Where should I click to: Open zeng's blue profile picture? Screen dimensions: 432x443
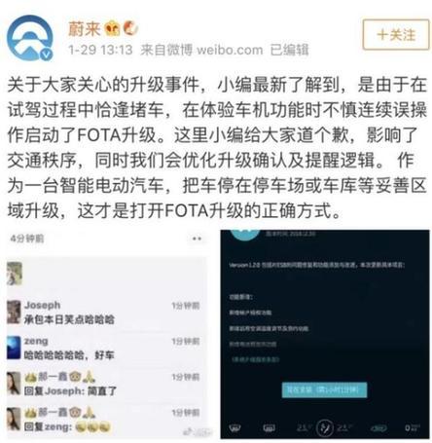[14, 348]
